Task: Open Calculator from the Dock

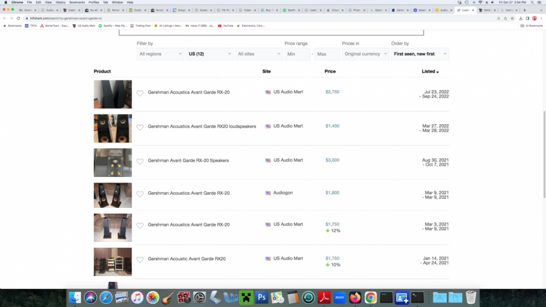Action: [x=293, y=297]
